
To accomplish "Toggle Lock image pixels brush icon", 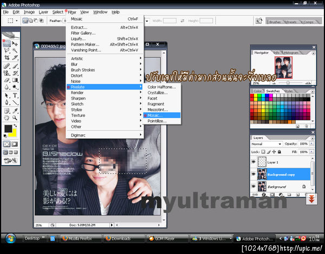I will pyautogui.click(x=269, y=152).
